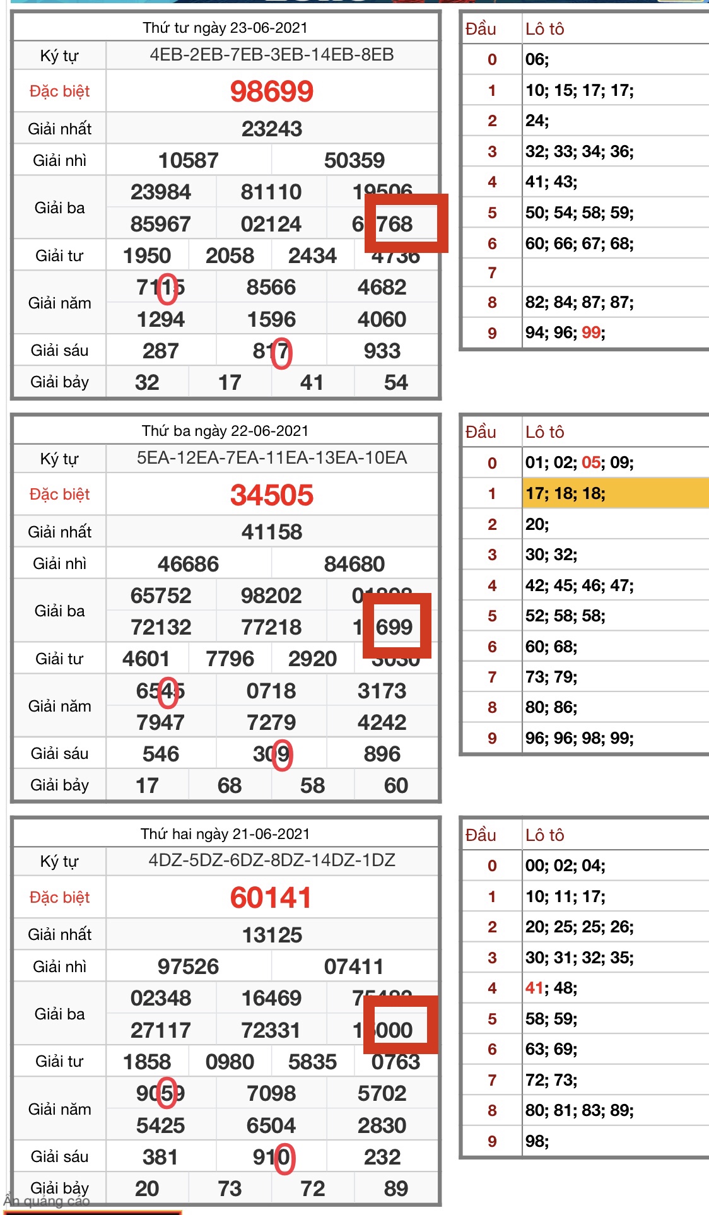The image size is (709, 1215).
Task: Click fourth prize number 5835
Action: 312,1062
